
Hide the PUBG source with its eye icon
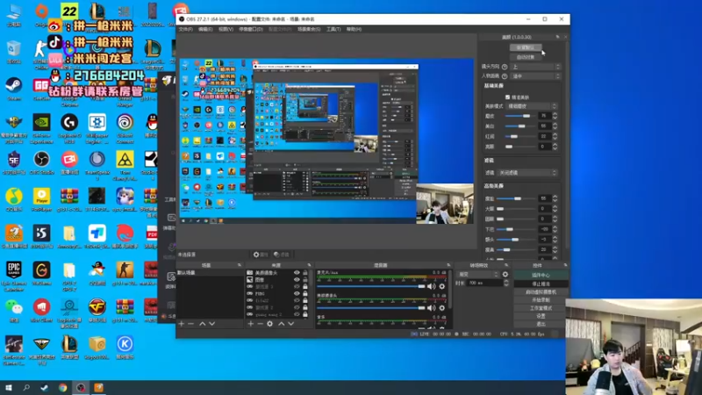297,293
